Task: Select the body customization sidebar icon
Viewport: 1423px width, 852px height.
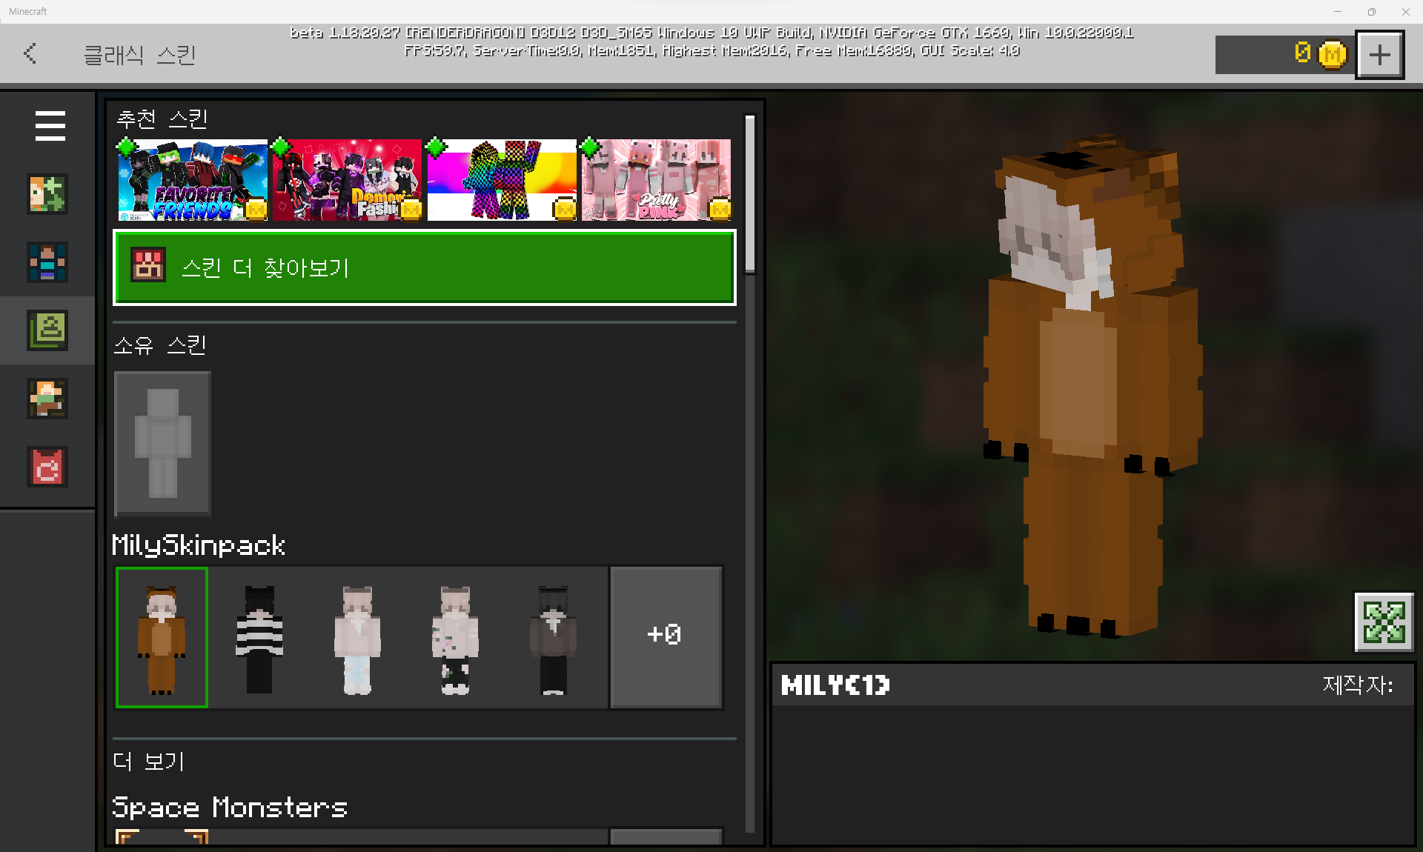Action: pyautogui.click(x=47, y=262)
